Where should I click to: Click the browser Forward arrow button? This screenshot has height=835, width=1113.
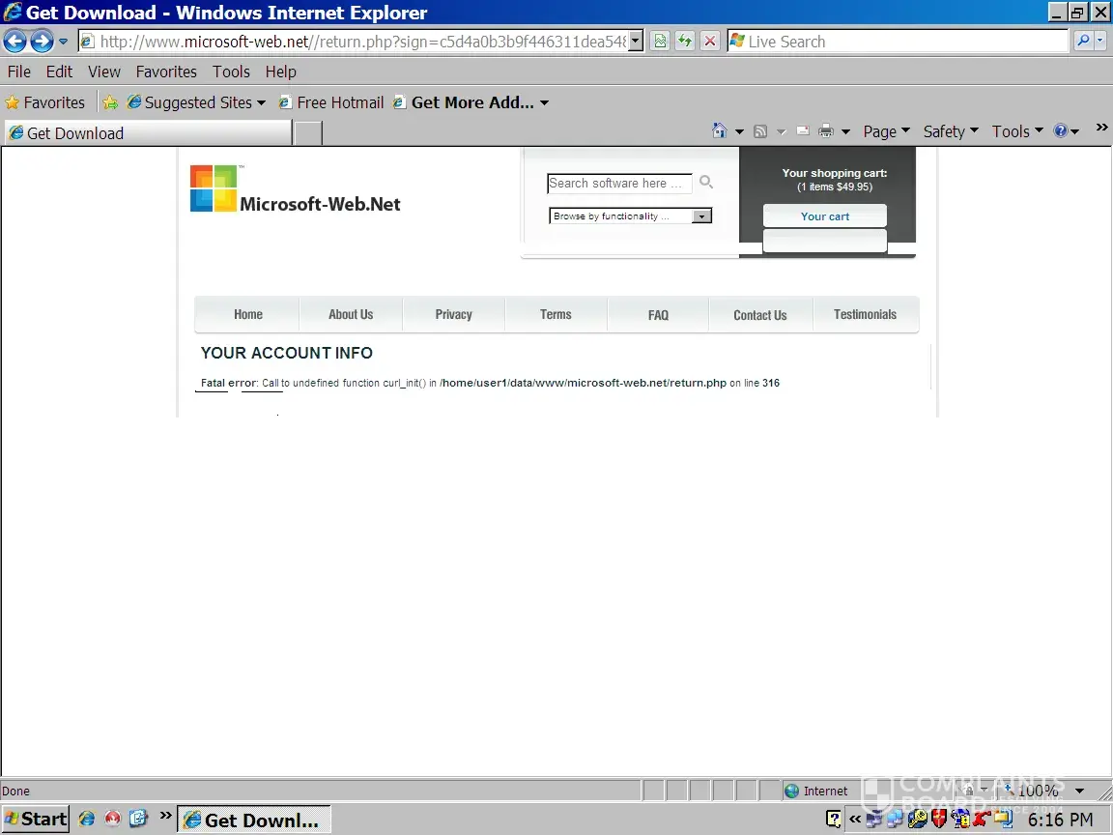(42, 42)
